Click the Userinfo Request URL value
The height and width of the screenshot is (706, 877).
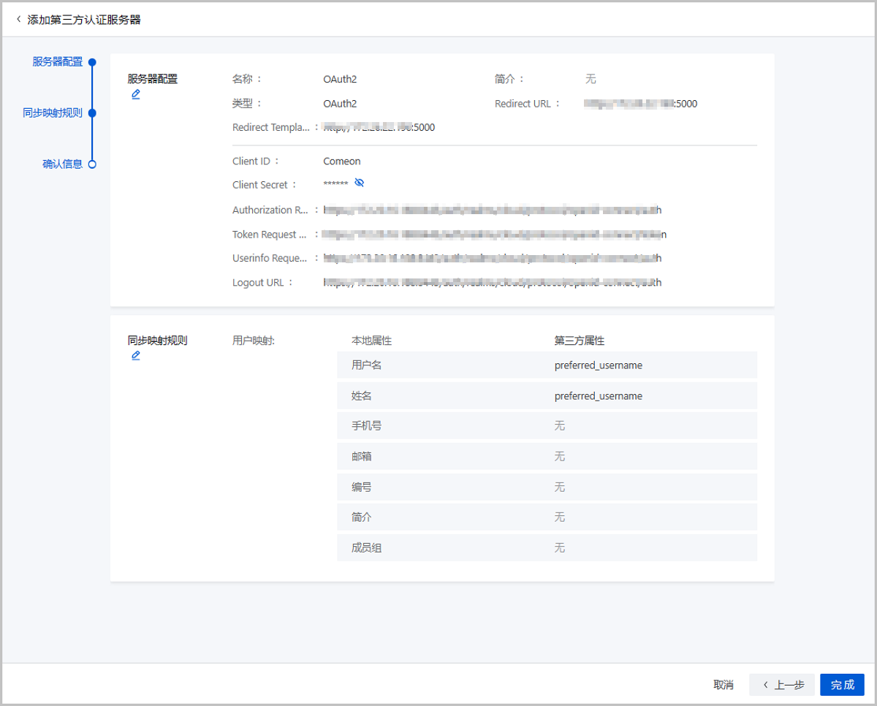(x=493, y=258)
